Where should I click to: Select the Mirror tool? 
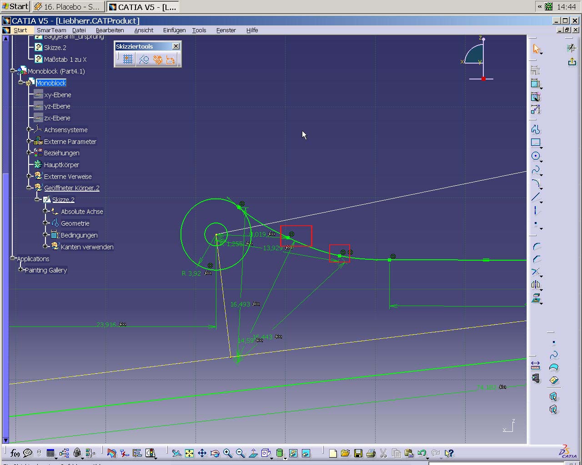coord(536,285)
